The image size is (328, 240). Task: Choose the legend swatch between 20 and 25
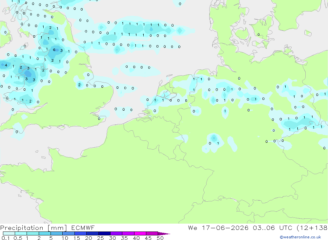92,233
